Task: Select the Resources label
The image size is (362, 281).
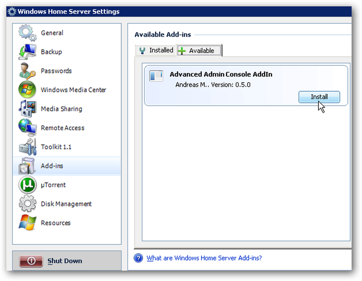Action: [56, 223]
